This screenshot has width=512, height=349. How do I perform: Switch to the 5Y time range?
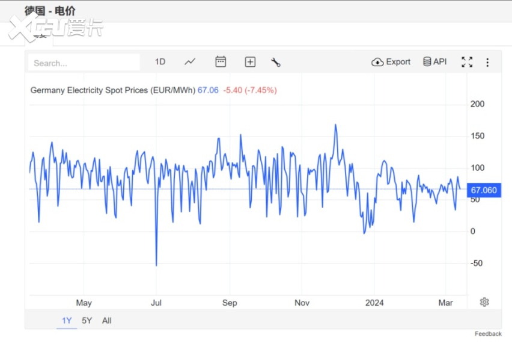click(x=87, y=321)
